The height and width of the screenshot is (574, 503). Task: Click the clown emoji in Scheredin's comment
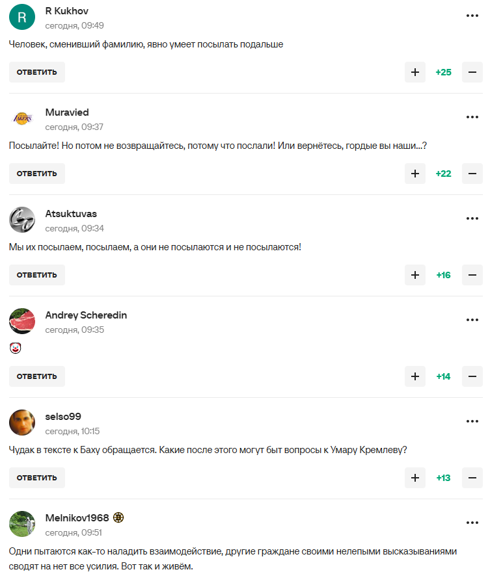click(16, 349)
